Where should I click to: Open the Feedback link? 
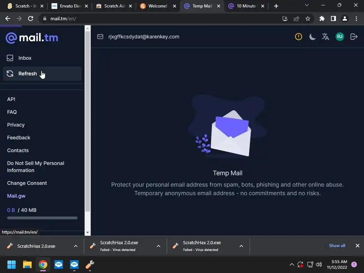point(18,138)
